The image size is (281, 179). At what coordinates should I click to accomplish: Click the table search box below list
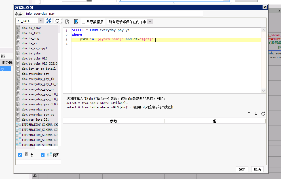click(x=38, y=162)
